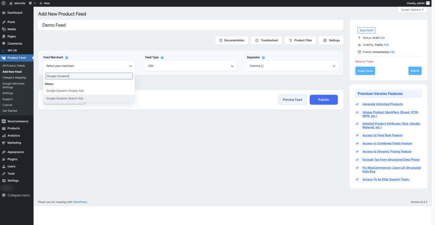Viewport: 435px width, 225px height.
Task: Expand the Screen Options panel
Action: [412, 10]
